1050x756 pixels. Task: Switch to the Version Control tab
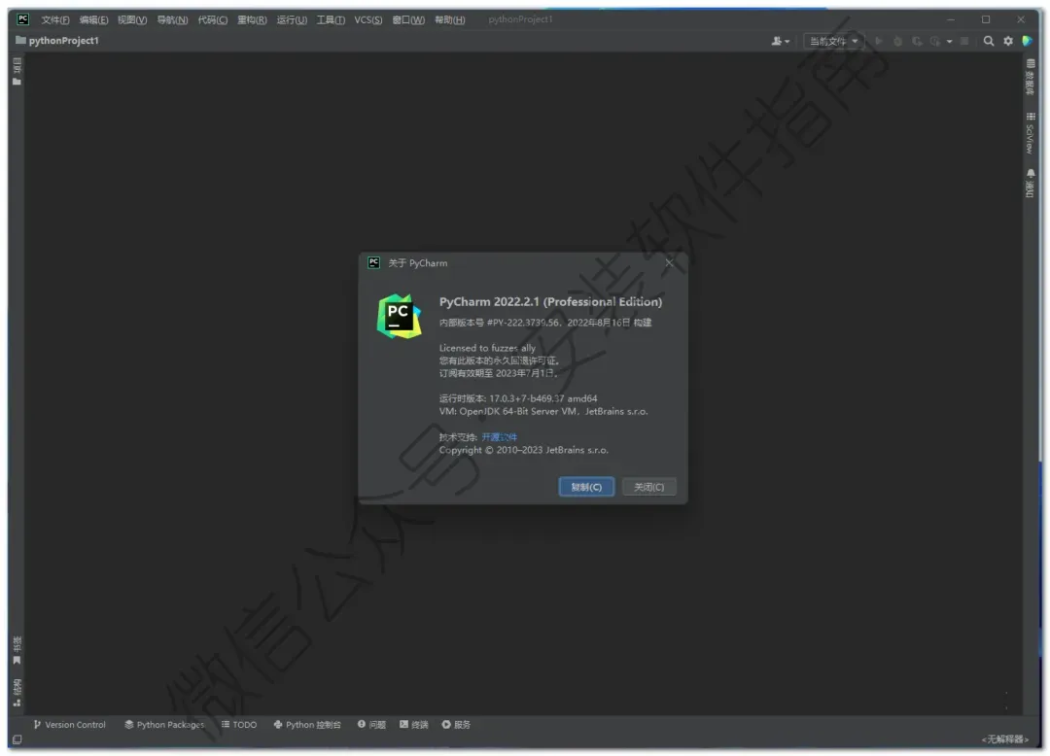tap(70, 725)
